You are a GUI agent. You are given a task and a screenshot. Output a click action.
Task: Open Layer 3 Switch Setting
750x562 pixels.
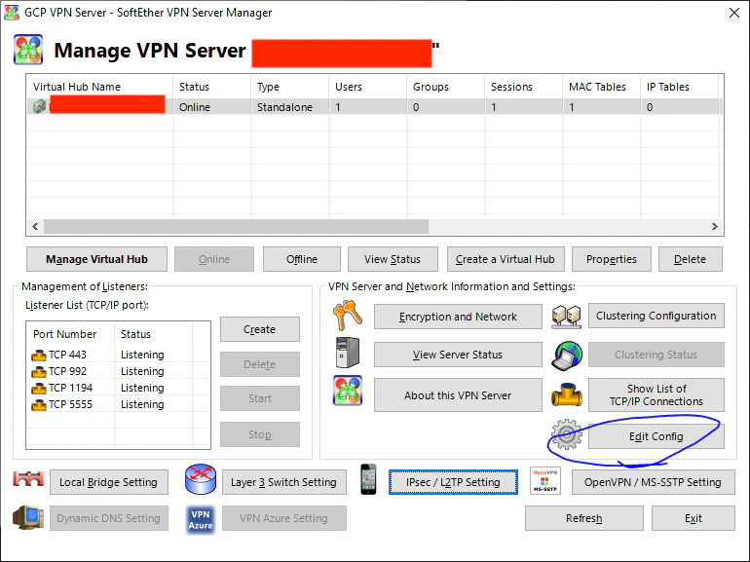coord(283,482)
